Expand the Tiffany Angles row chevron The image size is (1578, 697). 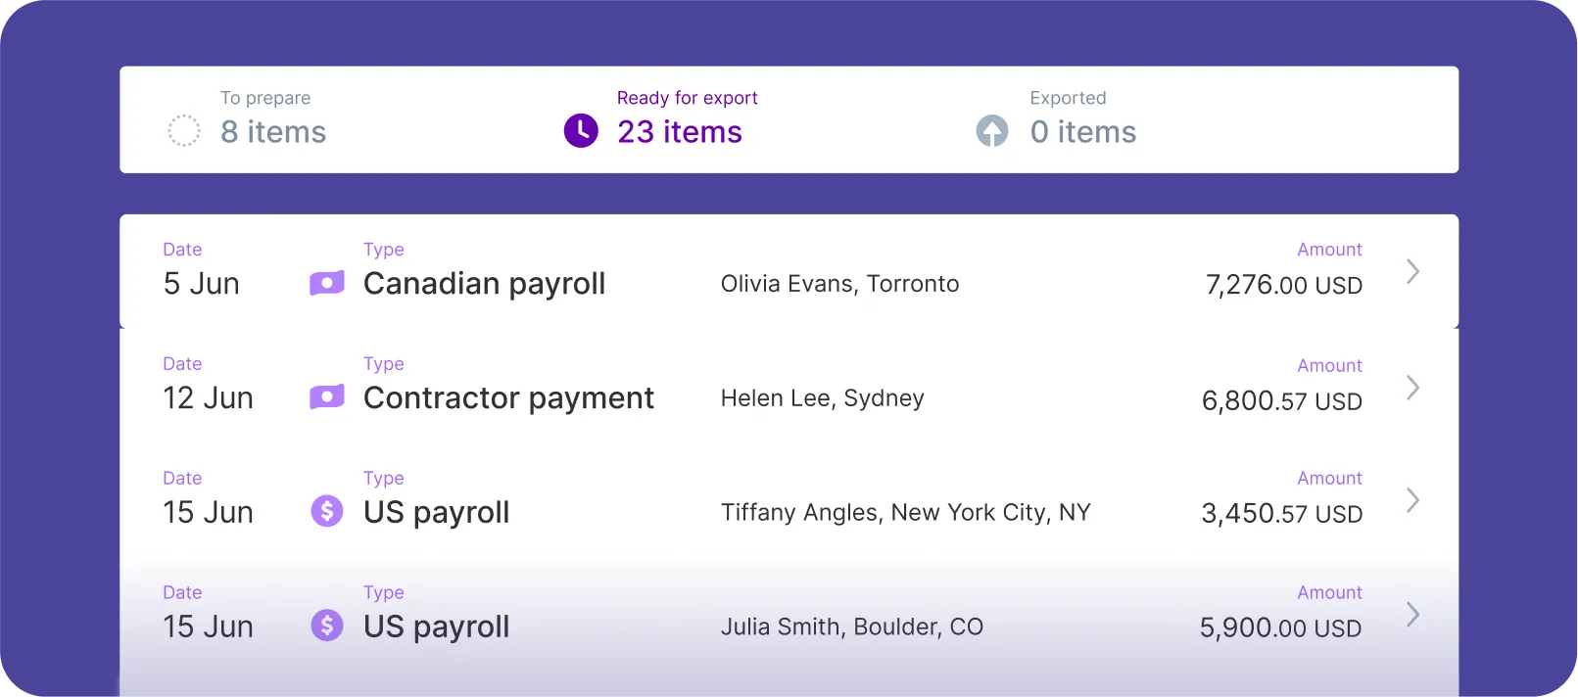(x=1412, y=500)
